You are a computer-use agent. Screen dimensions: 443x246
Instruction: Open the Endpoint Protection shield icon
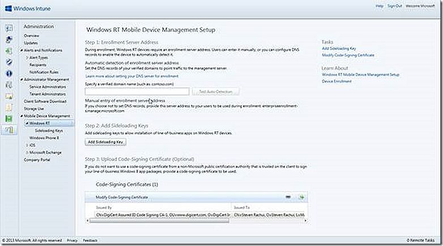tap(9, 62)
